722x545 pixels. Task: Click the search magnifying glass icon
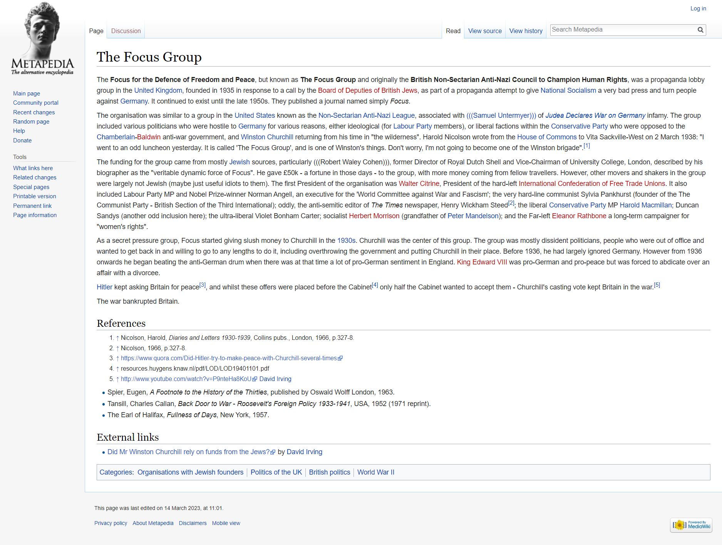pos(700,30)
